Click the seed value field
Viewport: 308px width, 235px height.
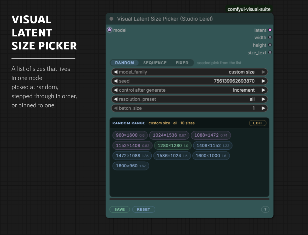coord(189,81)
